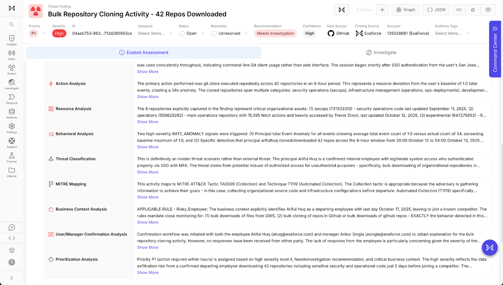The height and width of the screenshot is (285, 503).
Task: Click the new chat bubble icon
Action: point(12,227)
